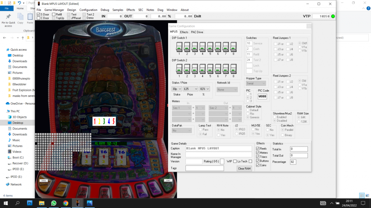371x208 pixels.
Task: Untick the Triacs effects checkbox
Action: coord(258,157)
